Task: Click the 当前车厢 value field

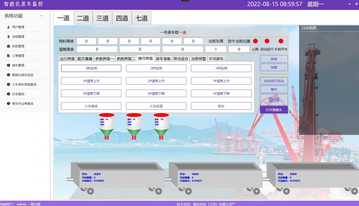Action: (216, 49)
